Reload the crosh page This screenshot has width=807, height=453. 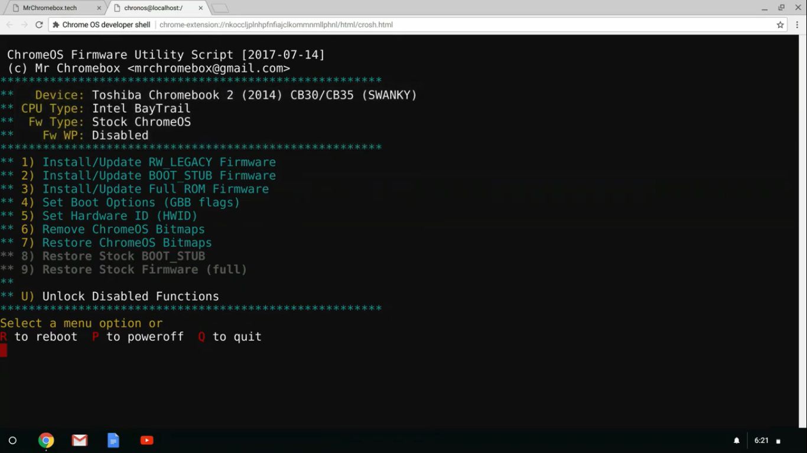[39, 25]
